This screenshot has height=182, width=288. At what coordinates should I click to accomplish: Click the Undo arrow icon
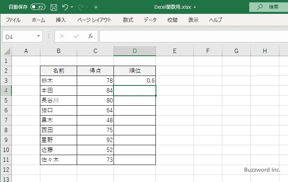66,7
